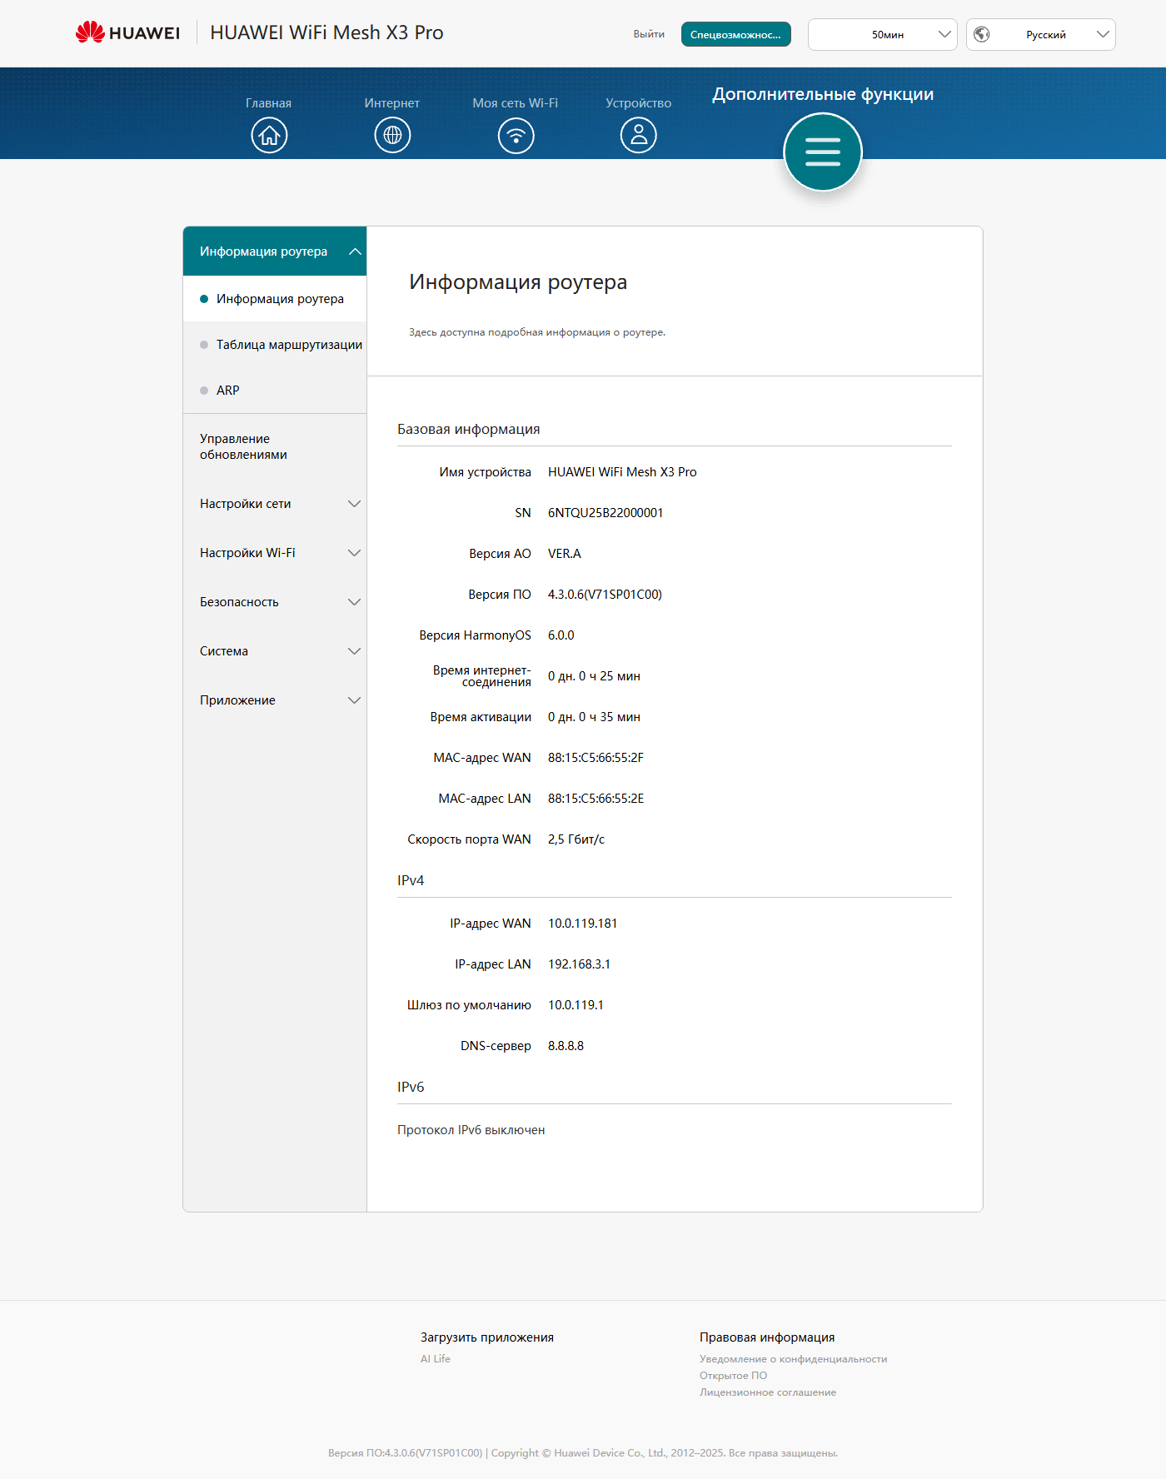This screenshot has height=1479, width=1166.
Task: Click the connection time 0 дн. 0 ч 25 мин
Action: coord(594,676)
